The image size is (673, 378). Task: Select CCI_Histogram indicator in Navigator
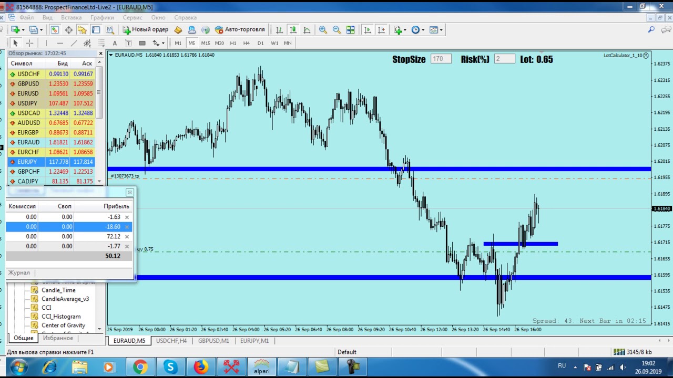tap(61, 317)
